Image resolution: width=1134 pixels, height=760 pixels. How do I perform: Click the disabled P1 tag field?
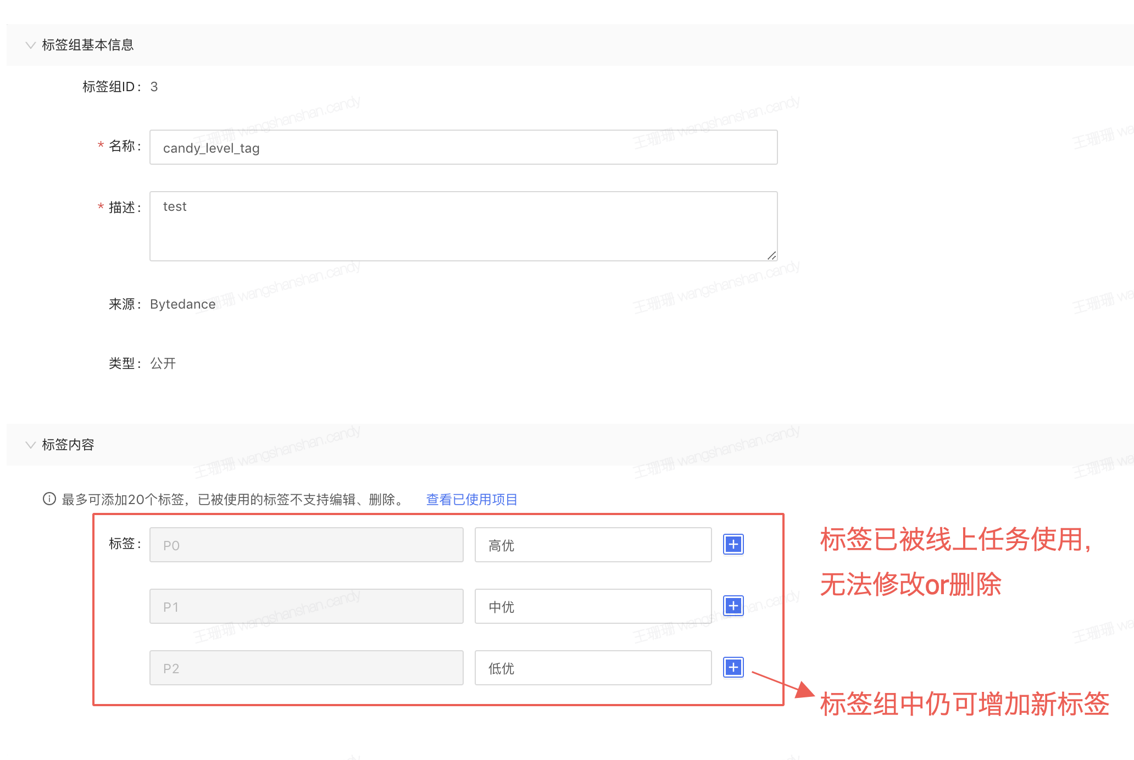click(306, 607)
